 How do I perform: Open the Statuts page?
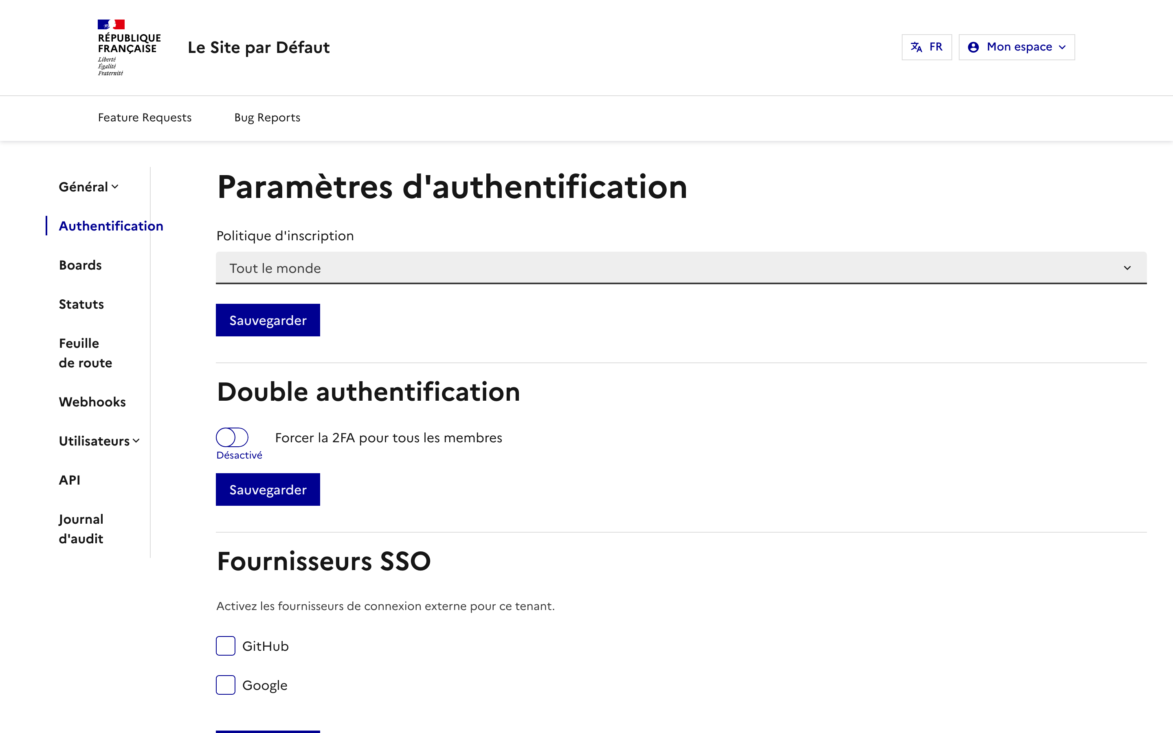point(81,304)
